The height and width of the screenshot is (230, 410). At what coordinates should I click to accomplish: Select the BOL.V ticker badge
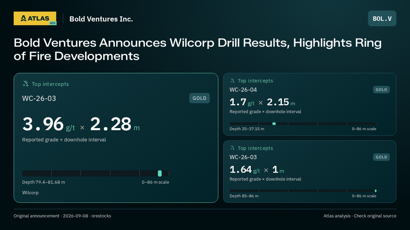tap(382, 18)
